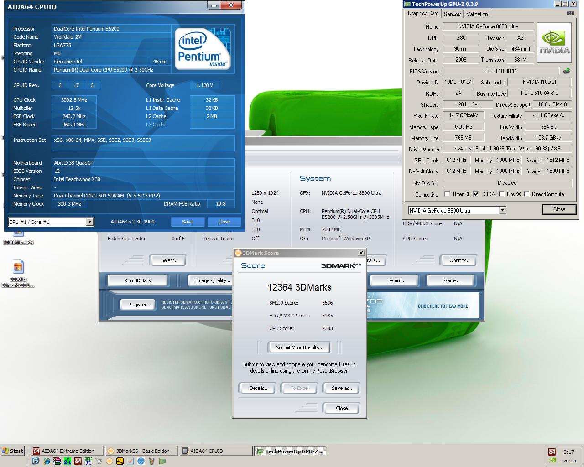The image size is (584, 467).
Task: Enable the OpenCL checkbox
Action: (x=447, y=194)
